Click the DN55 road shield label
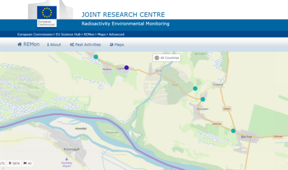288x170 pixels. [227, 109]
